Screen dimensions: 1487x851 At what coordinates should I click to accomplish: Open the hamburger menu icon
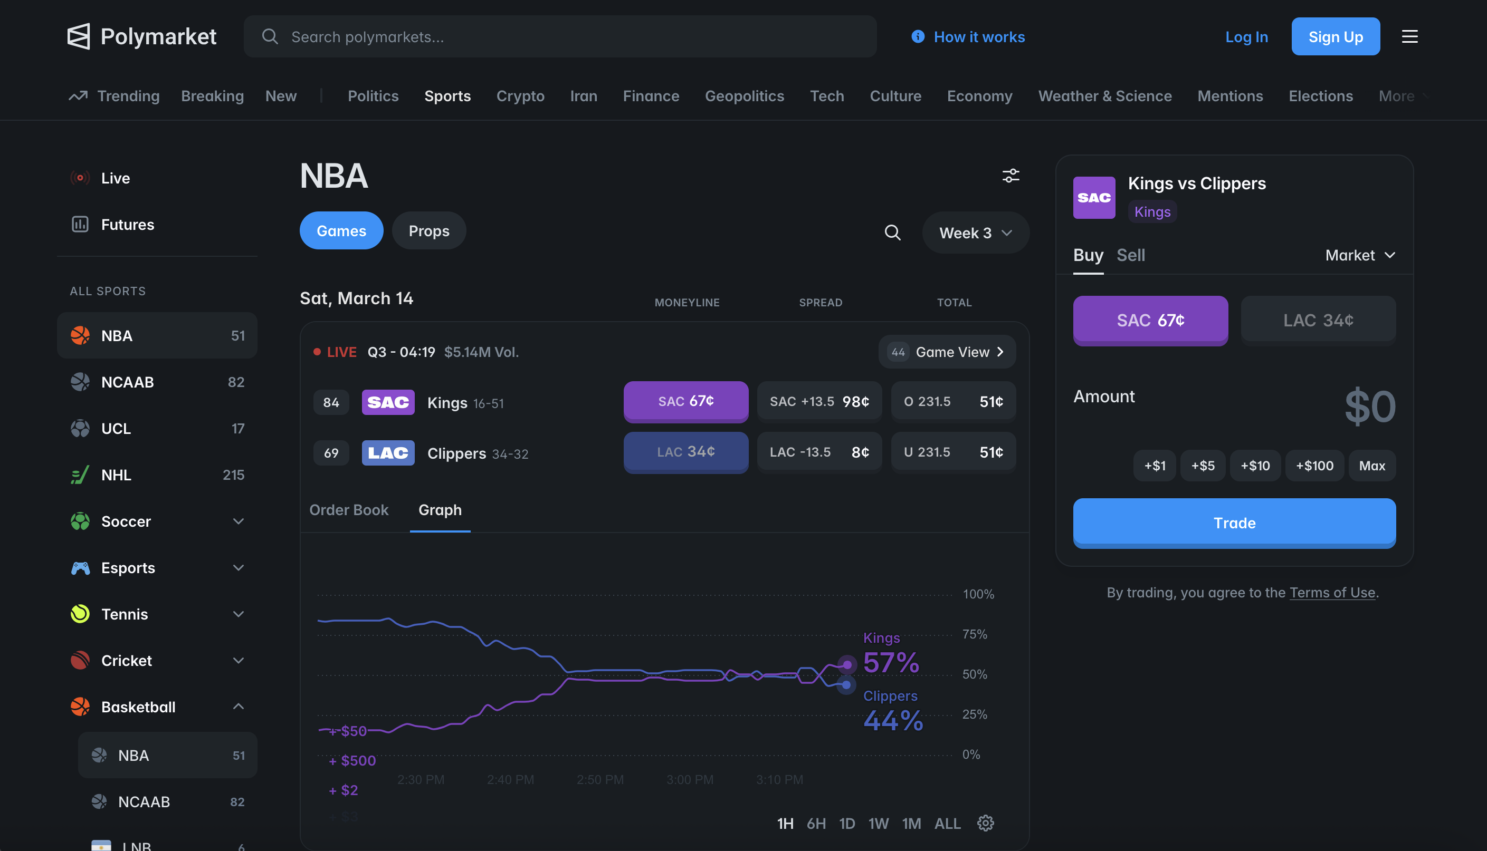tap(1409, 36)
